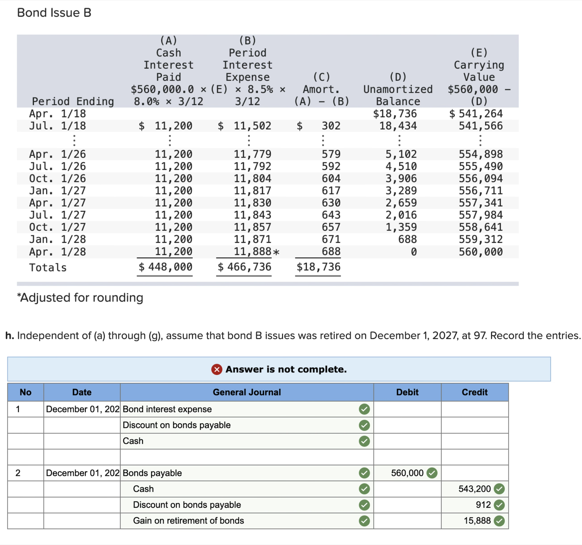Click the checkmark next to Bonds payable
The image size is (582, 545).
[364, 473]
